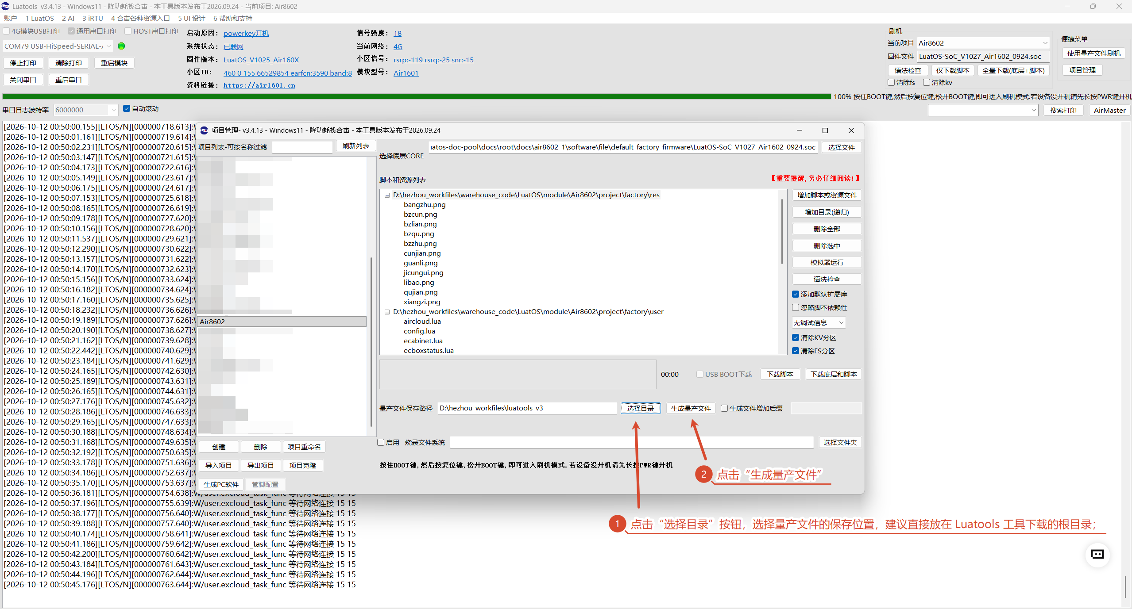Open the 串口日志波特率 6000000 dropdown
1132x609 pixels.
coord(85,110)
